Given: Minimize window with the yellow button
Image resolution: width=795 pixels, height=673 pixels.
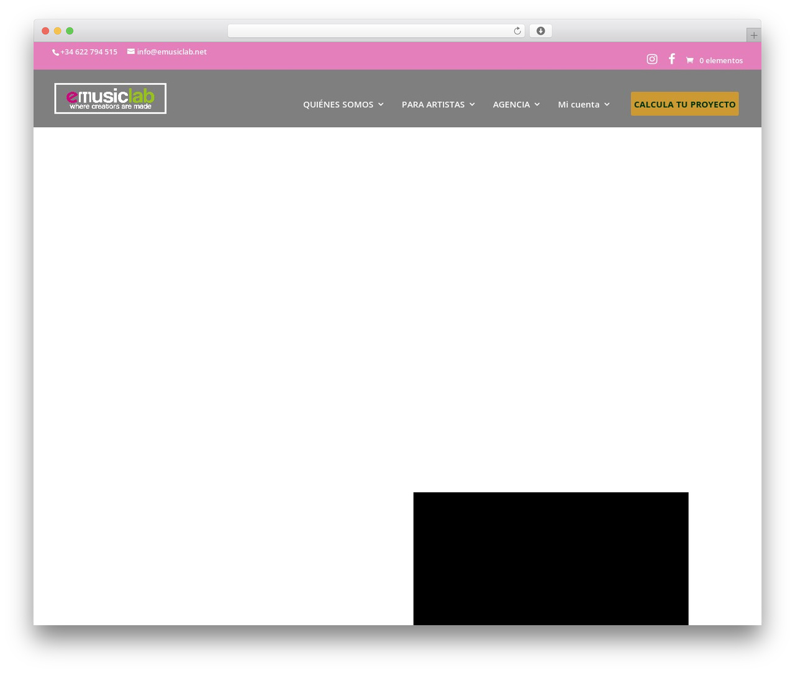Looking at the screenshot, I should (58, 31).
